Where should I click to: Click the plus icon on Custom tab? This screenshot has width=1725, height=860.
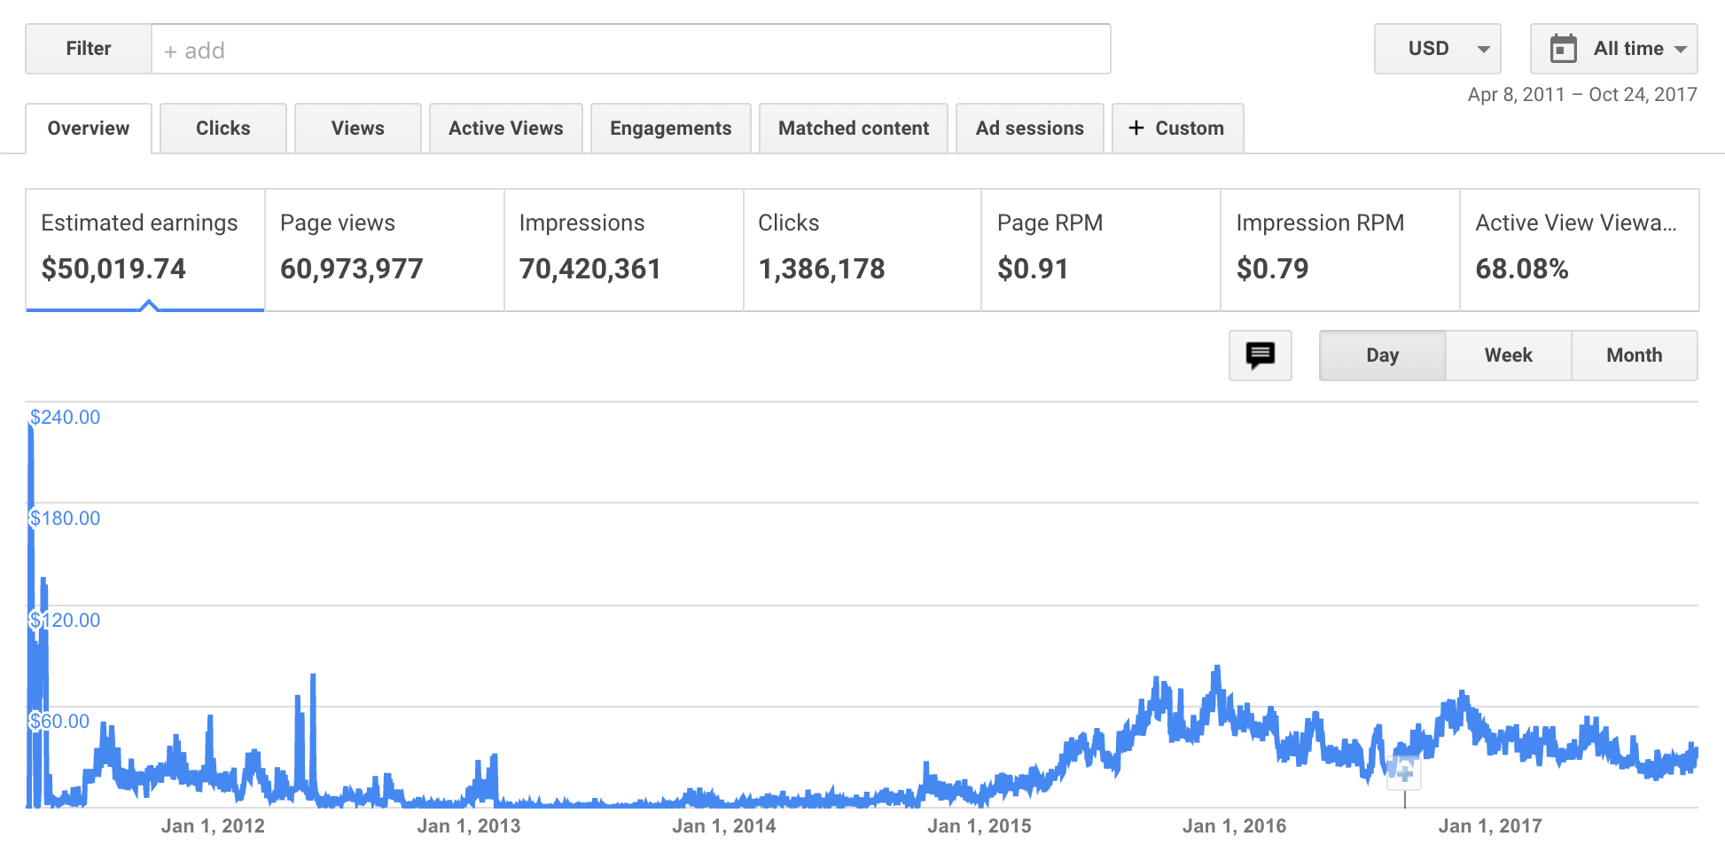[1136, 129]
